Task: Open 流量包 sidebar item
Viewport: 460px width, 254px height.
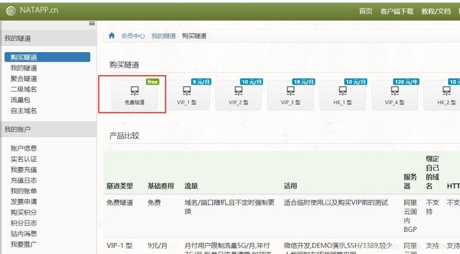Action: (20, 100)
